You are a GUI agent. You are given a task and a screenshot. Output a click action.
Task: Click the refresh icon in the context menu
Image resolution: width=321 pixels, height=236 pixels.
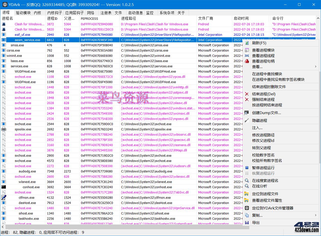coord(247,43)
